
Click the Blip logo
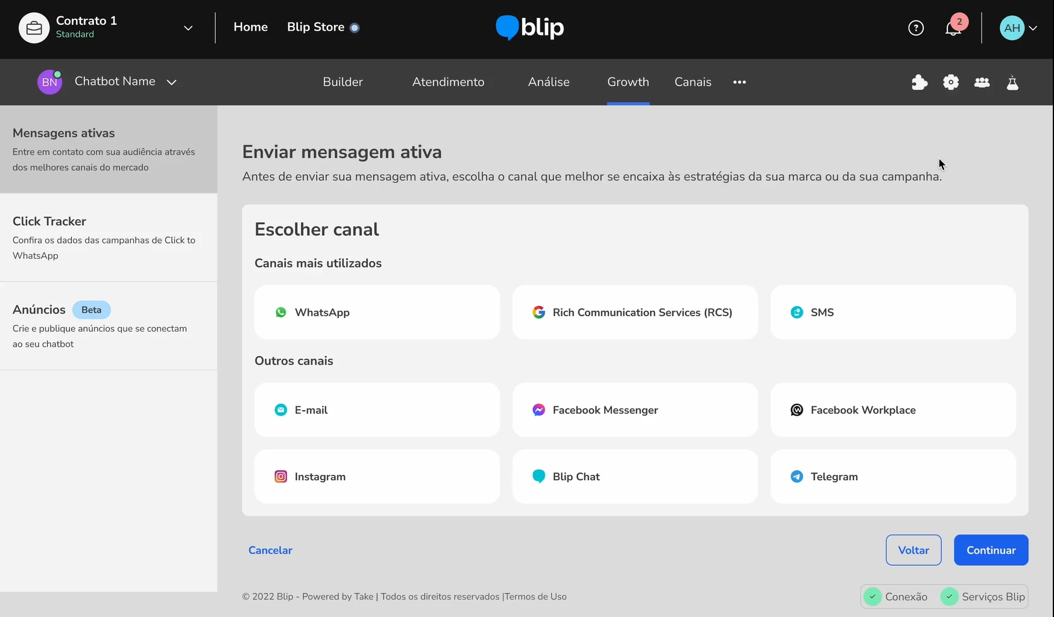[529, 27]
